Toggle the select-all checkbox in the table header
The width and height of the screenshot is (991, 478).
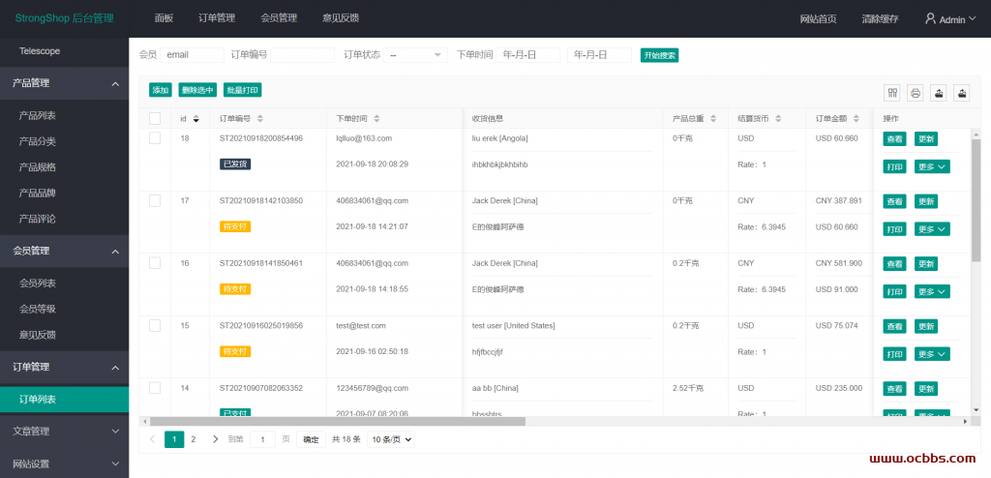[x=155, y=118]
